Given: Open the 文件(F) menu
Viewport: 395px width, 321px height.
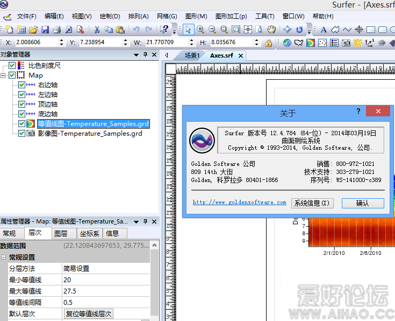Looking at the screenshot, I should 27,16.
